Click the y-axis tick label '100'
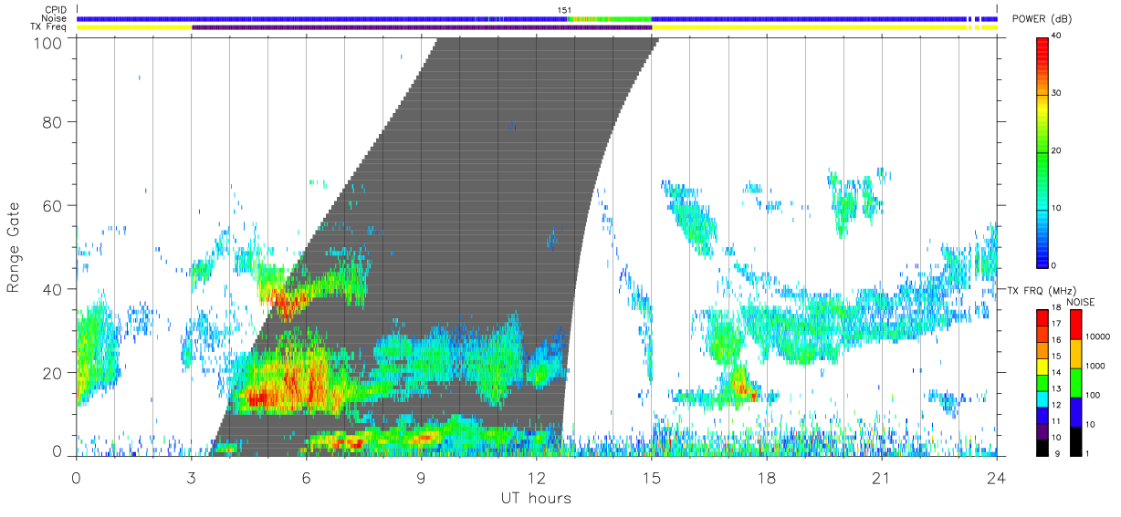1121x517 pixels. (x=49, y=42)
